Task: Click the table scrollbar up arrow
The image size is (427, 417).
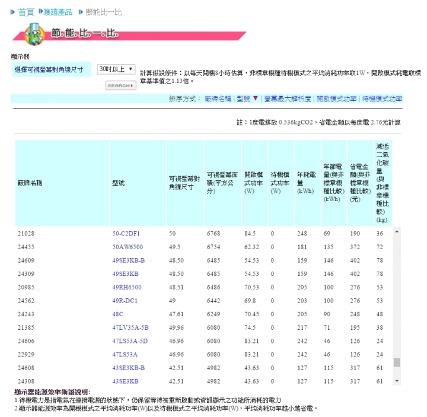Action: [x=397, y=231]
